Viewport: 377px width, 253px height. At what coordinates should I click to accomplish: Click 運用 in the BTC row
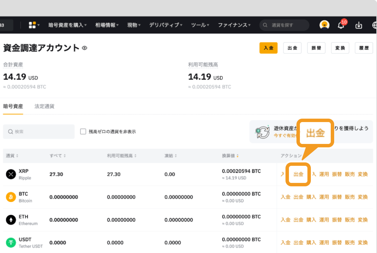pyautogui.click(x=324, y=197)
